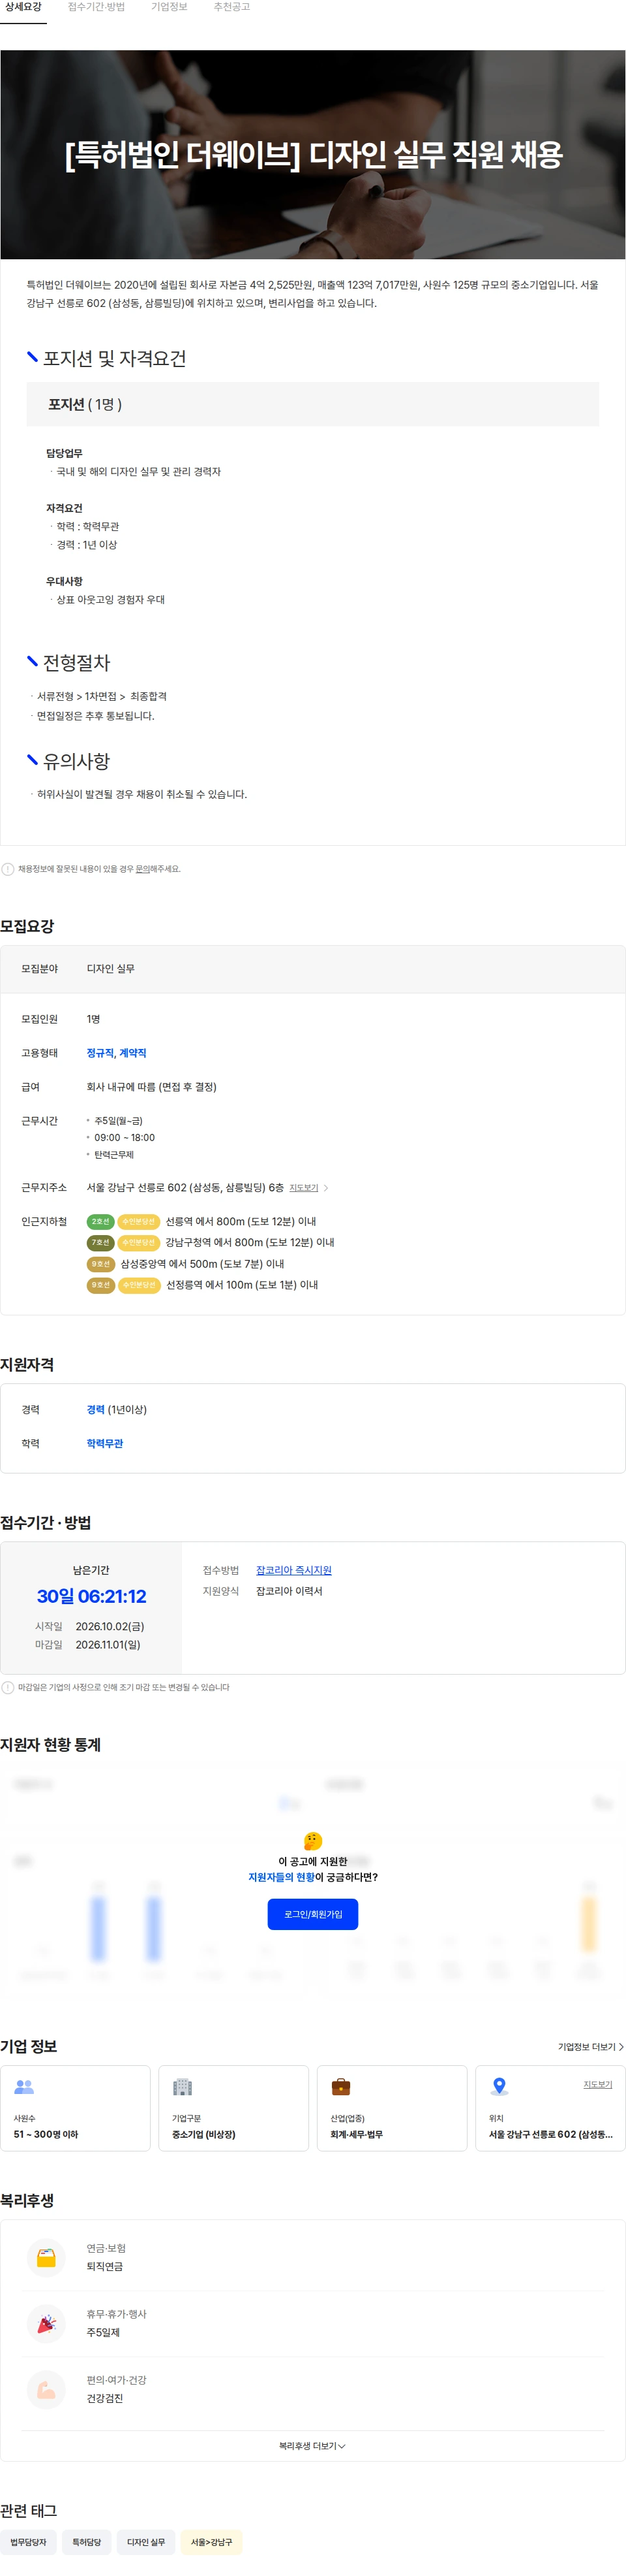This screenshot has height=2576, width=626.
Task: Click 회사 내규에 따름 salary text
Action: [x=152, y=1087]
